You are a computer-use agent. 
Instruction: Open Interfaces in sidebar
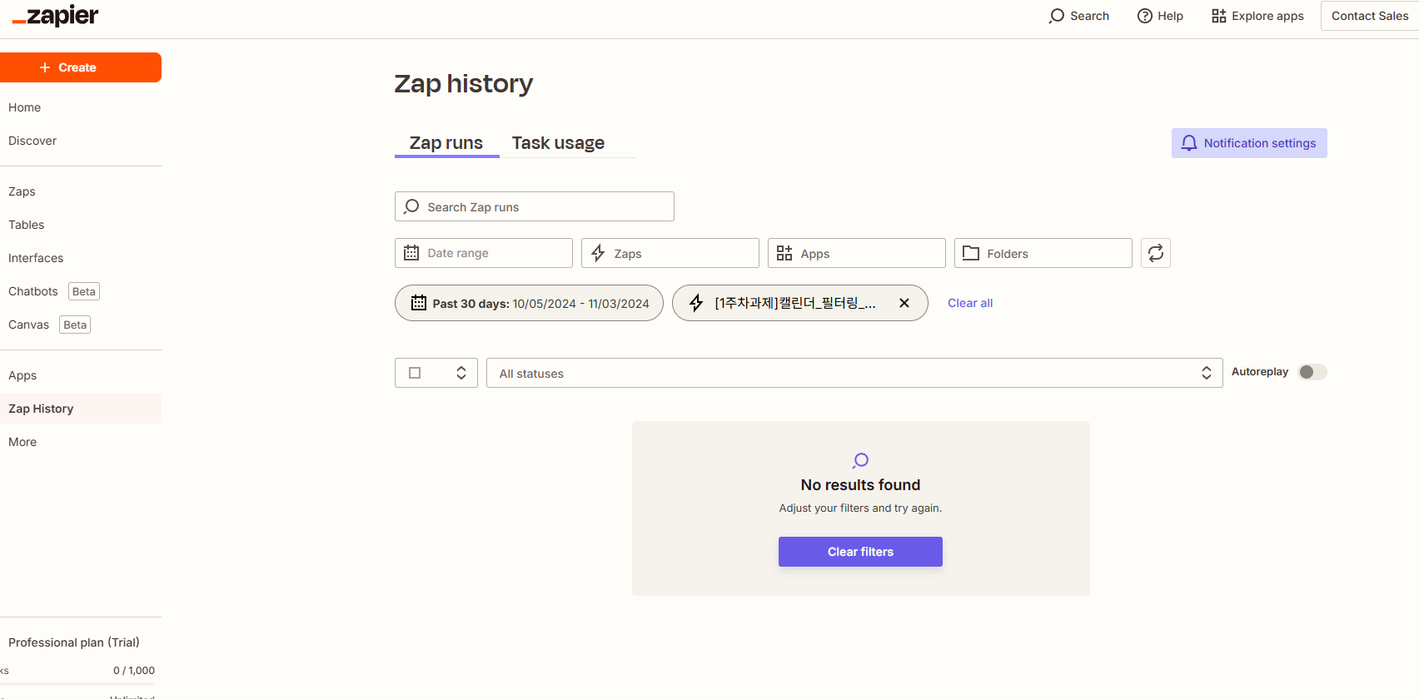[x=36, y=258]
